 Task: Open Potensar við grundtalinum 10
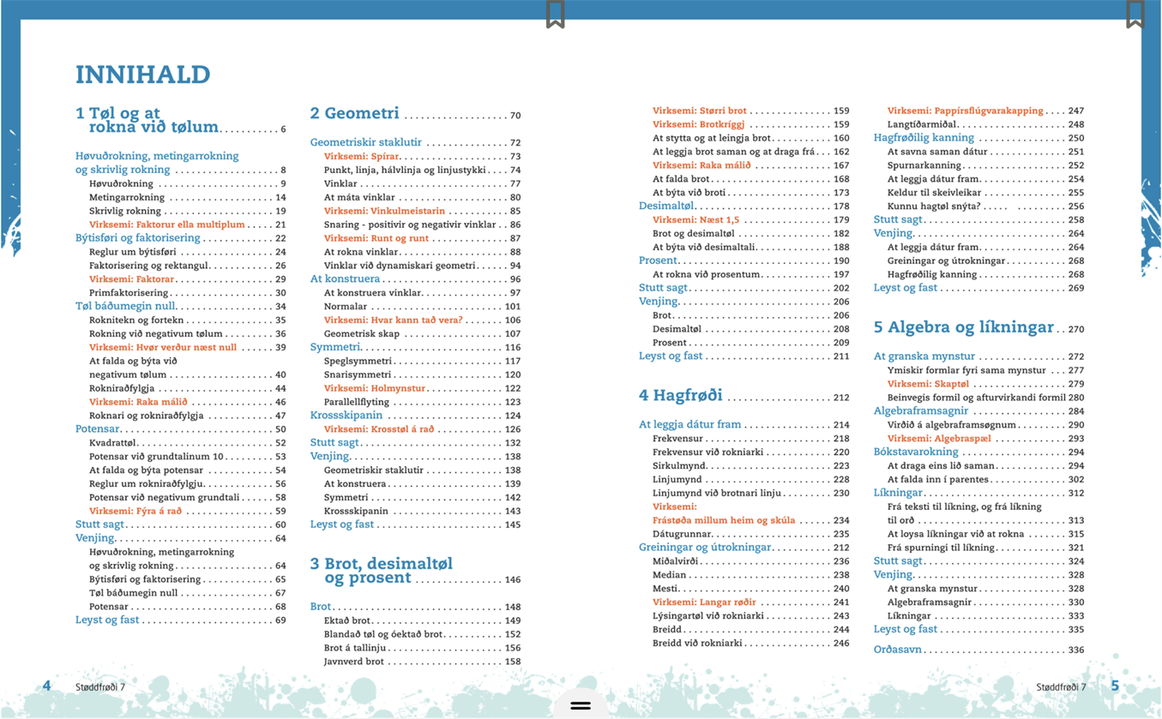(188, 457)
